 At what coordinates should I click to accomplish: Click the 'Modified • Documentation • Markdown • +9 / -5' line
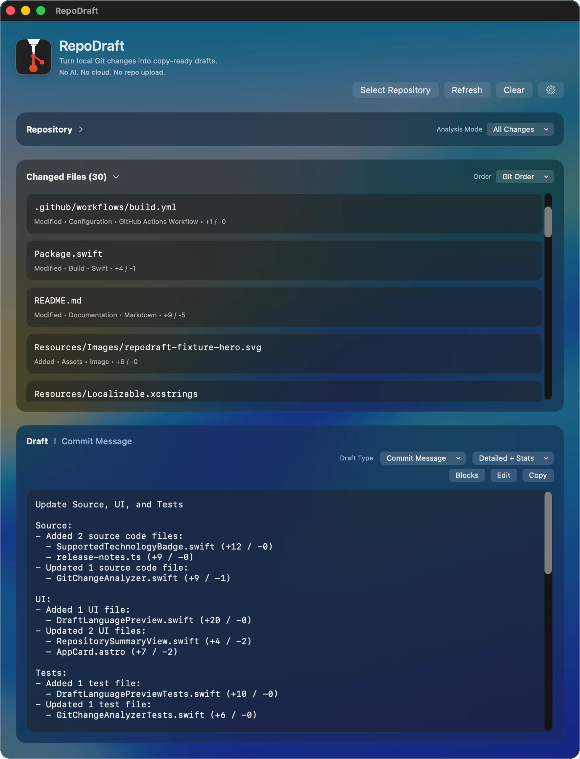coord(110,315)
